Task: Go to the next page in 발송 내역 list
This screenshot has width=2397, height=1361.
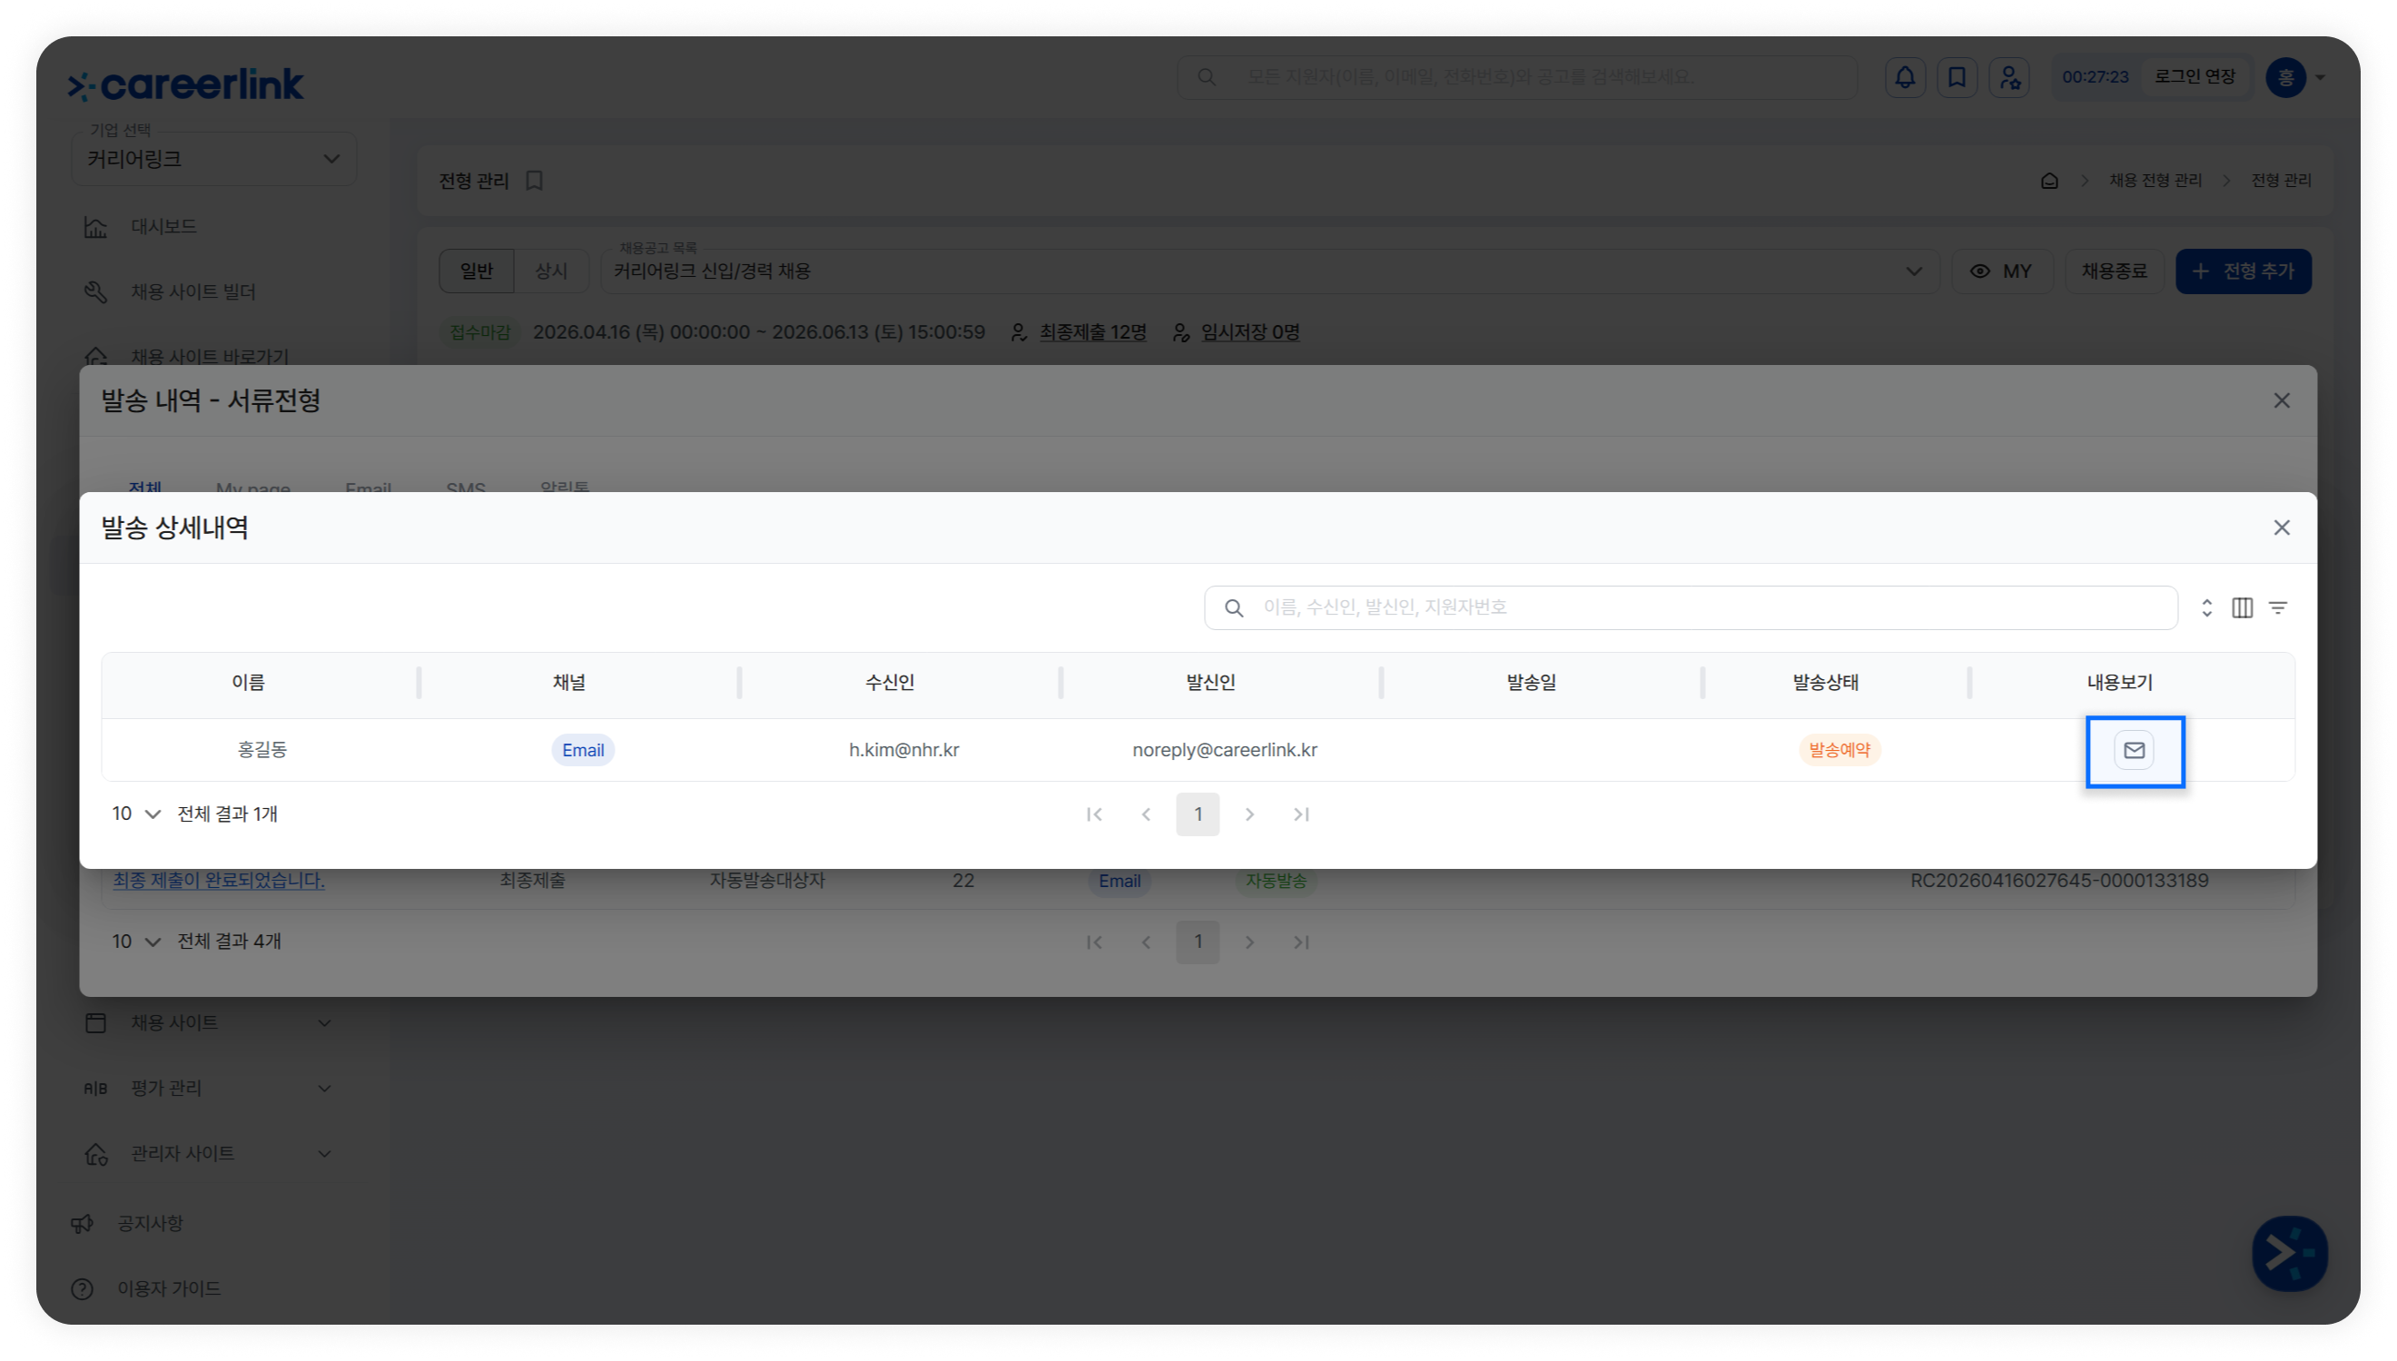Action: [1249, 942]
